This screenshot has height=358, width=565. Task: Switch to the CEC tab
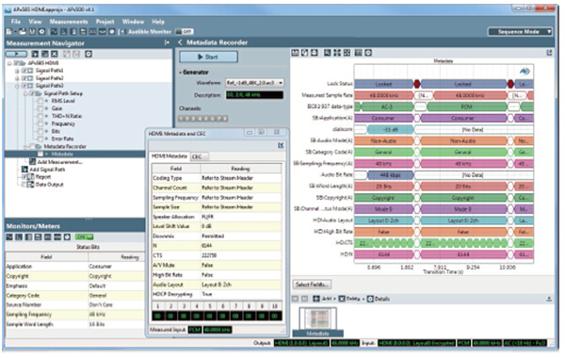click(197, 156)
